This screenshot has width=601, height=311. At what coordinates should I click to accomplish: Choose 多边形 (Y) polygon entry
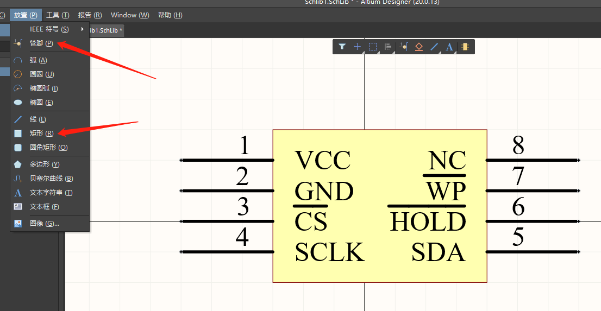pos(50,164)
